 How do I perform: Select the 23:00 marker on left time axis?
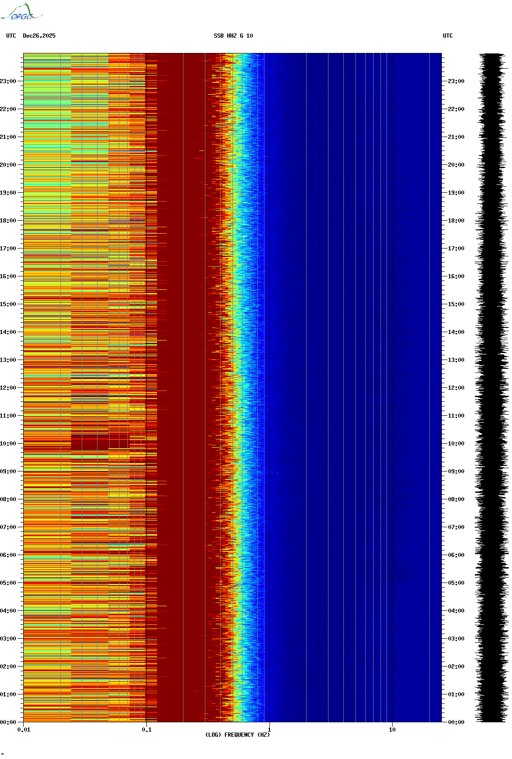(8, 81)
